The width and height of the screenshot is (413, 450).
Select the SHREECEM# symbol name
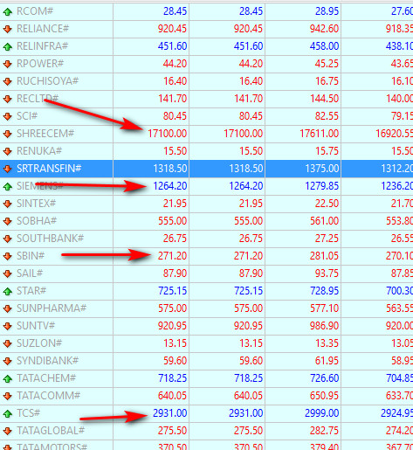point(45,134)
